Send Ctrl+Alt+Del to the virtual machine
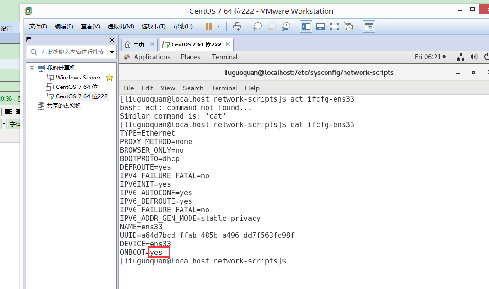 click(237, 26)
